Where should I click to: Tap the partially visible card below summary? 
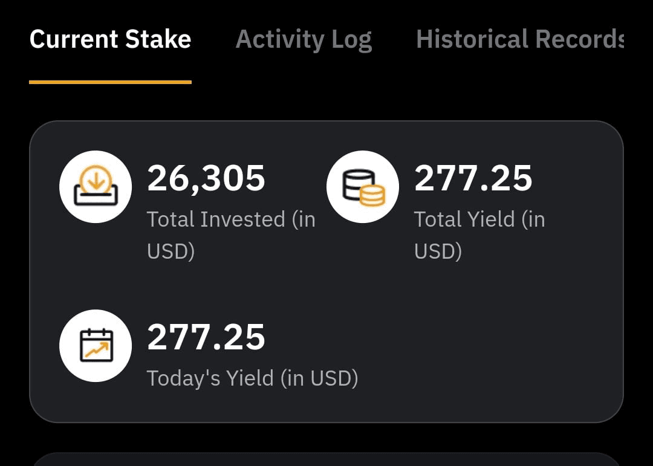tap(326, 459)
